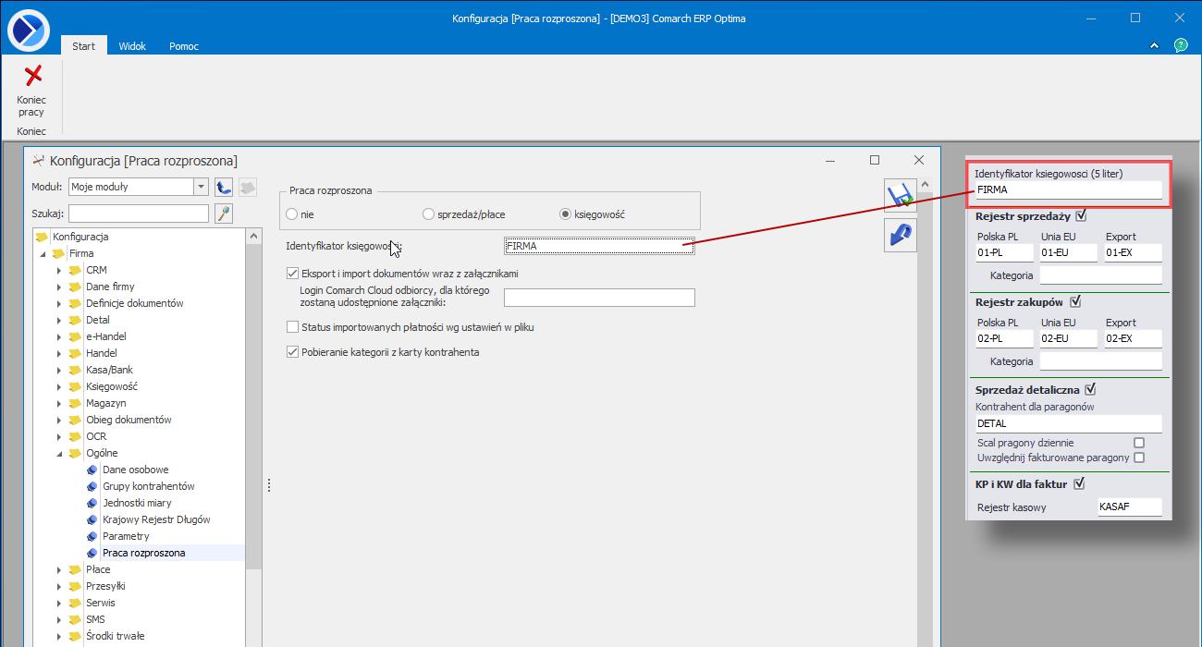
Task: Expand the Księgowość tree node
Action: 59,386
